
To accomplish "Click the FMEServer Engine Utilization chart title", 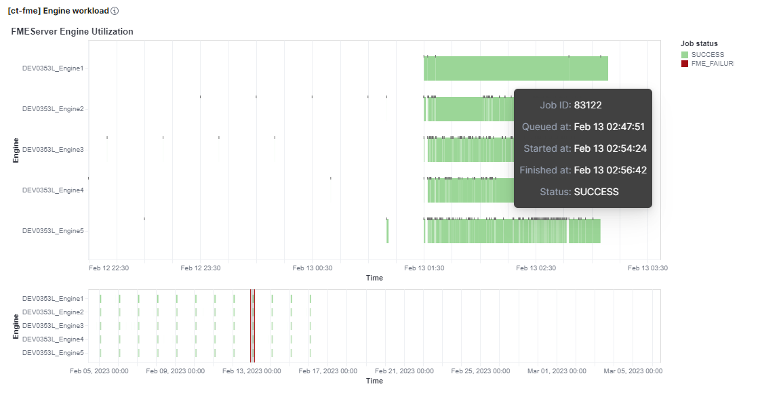I will [x=73, y=31].
